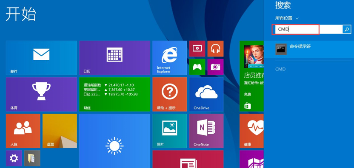Open the OneNote tile

click(206, 131)
